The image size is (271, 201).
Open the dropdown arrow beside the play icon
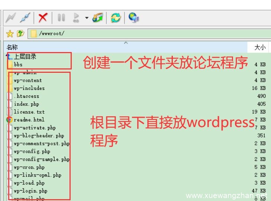pyautogui.click(x=87, y=17)
